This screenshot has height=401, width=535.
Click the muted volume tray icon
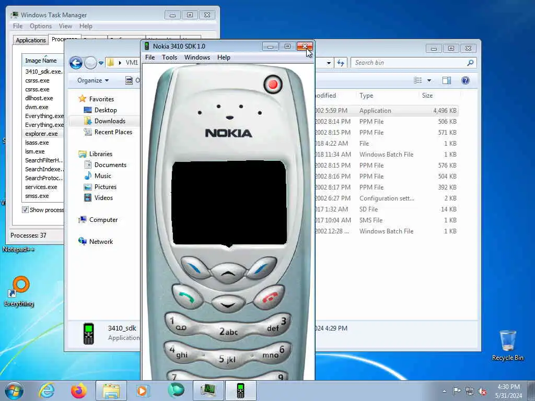[482, 392]
